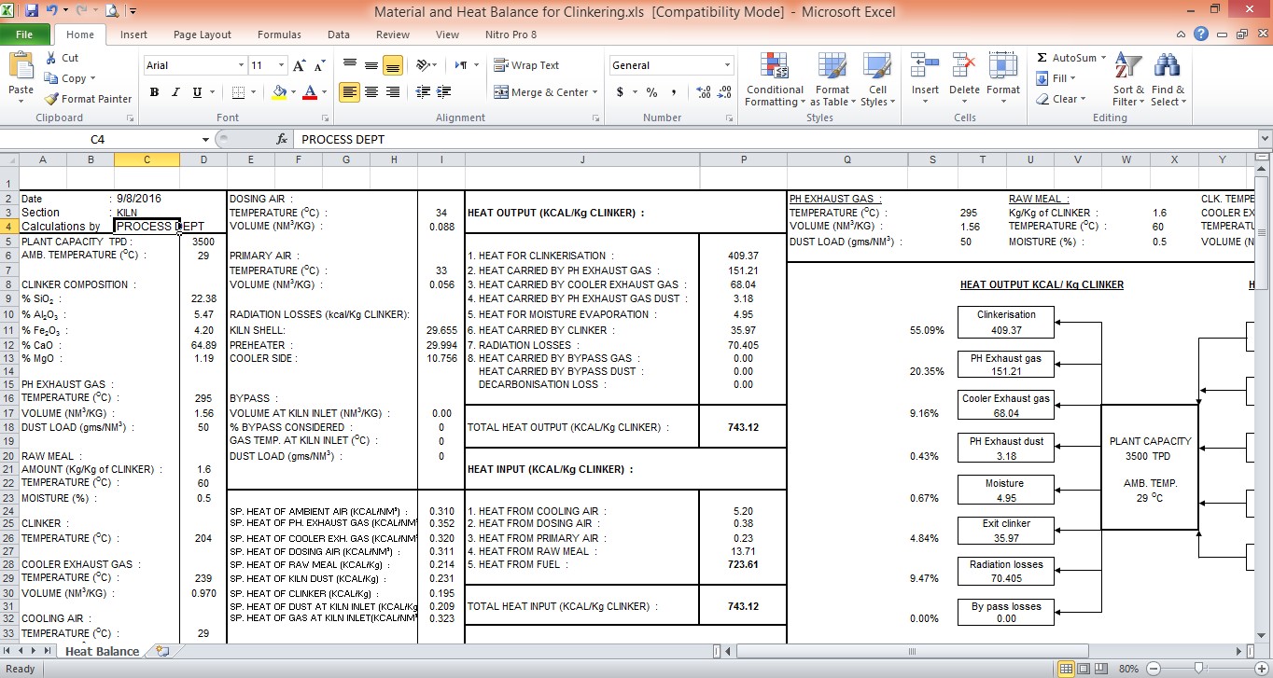This screenshot has height=678, width=1273.
Task: Expand the Borders dropdown arrow
Action: (253, 92)
